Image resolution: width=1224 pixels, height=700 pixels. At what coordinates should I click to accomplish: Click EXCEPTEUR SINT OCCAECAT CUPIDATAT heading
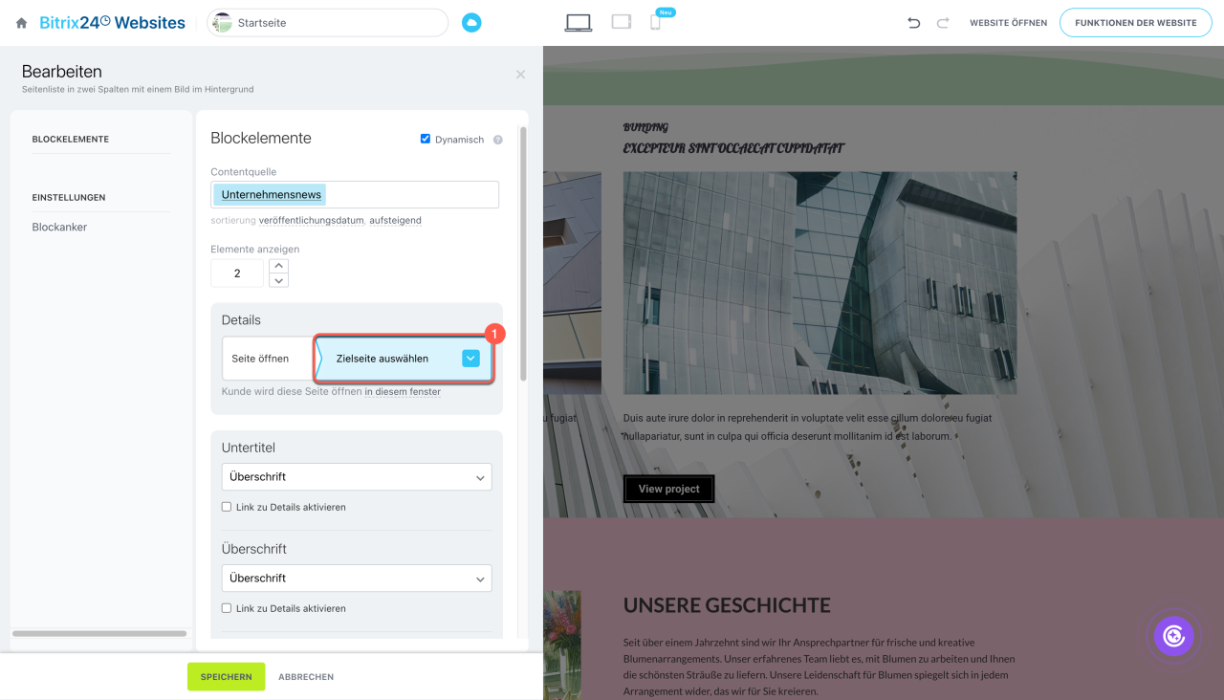point(733,148)
